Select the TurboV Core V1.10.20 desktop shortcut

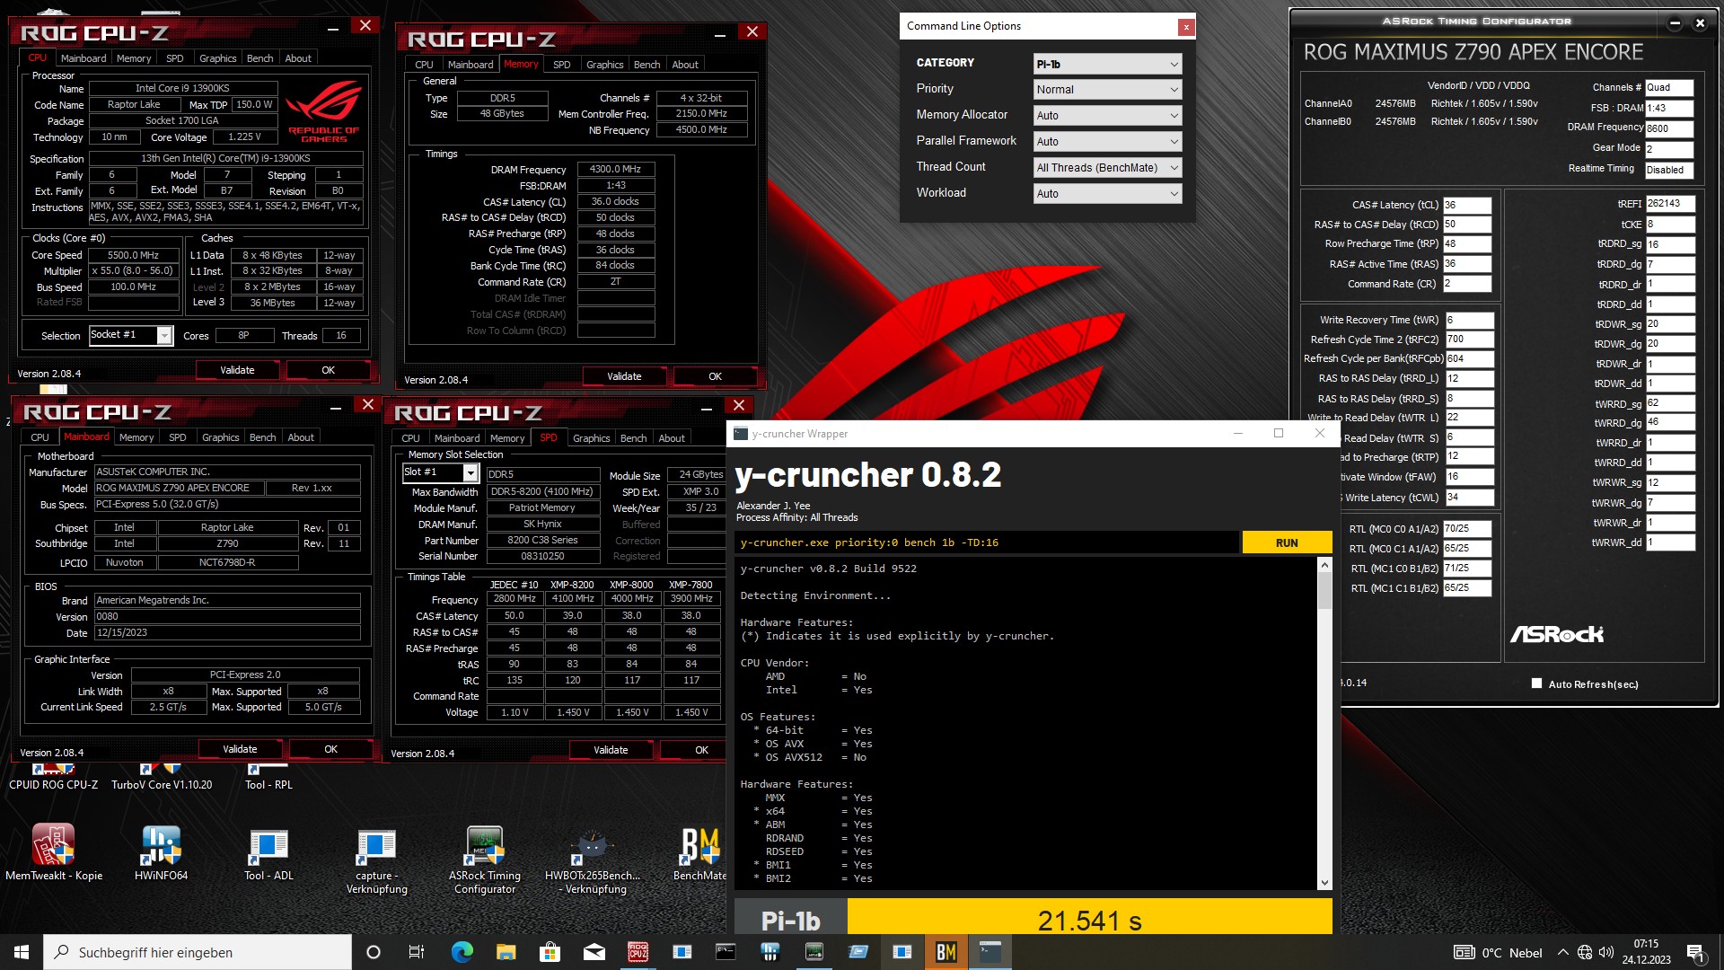(162, 778)
